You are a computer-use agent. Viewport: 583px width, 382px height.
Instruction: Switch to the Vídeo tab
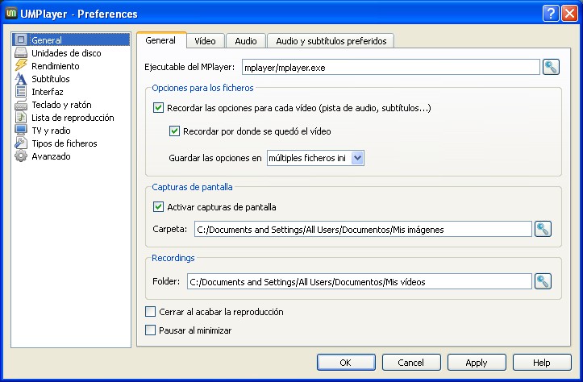[206, 41]
